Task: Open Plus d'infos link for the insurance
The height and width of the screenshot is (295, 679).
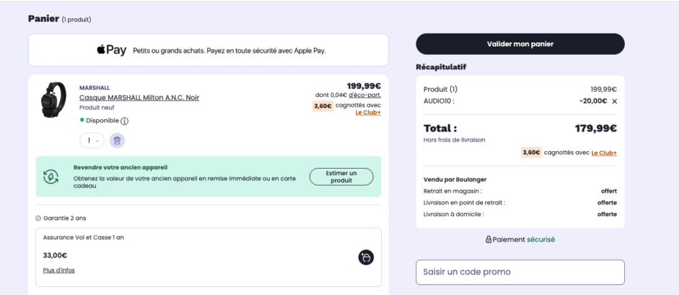Action: click(59, 270)
